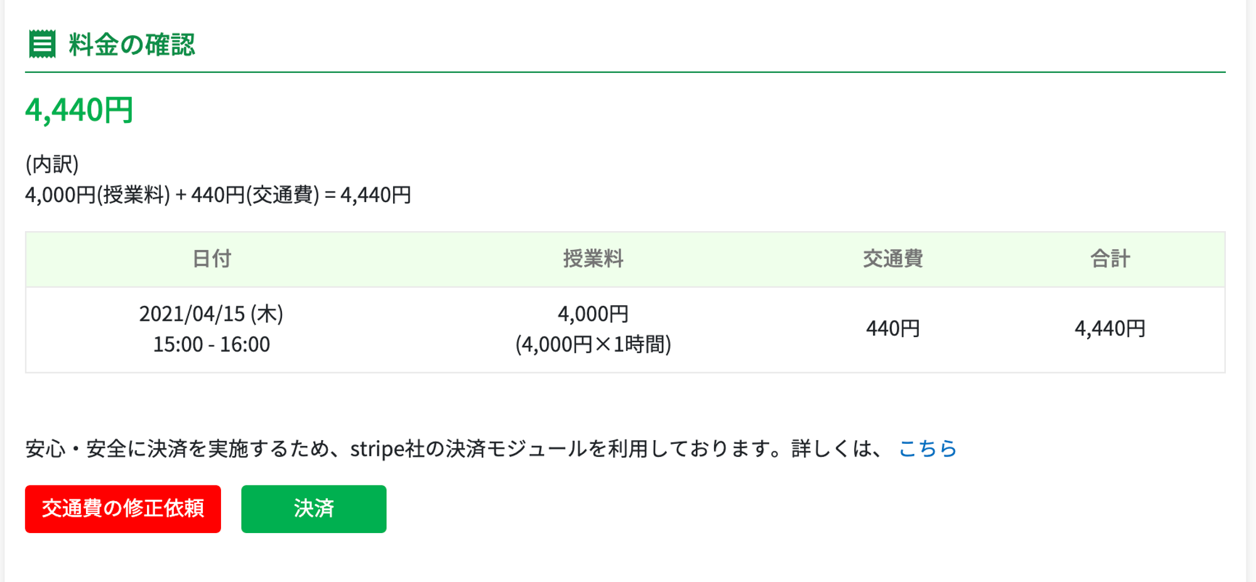Click 安心・安全に決済 at the sentence start
The image size is (1256, 582).
[x=106, y=448]
